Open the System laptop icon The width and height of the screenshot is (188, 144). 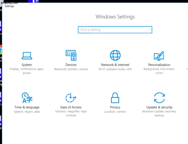pyautogui.click(x=27, y=56)
